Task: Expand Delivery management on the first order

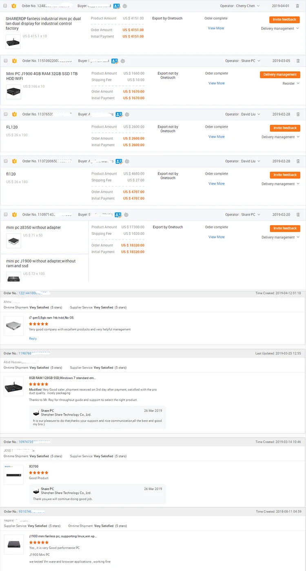Action: (x=280, y=29)
